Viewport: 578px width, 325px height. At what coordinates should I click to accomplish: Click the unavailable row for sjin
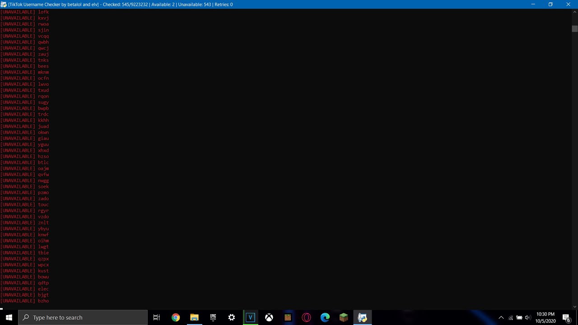click(24, 30)
